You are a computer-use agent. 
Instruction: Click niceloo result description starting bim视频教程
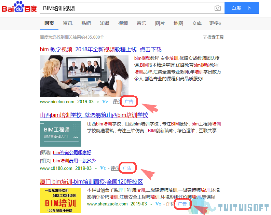(177, 68)
